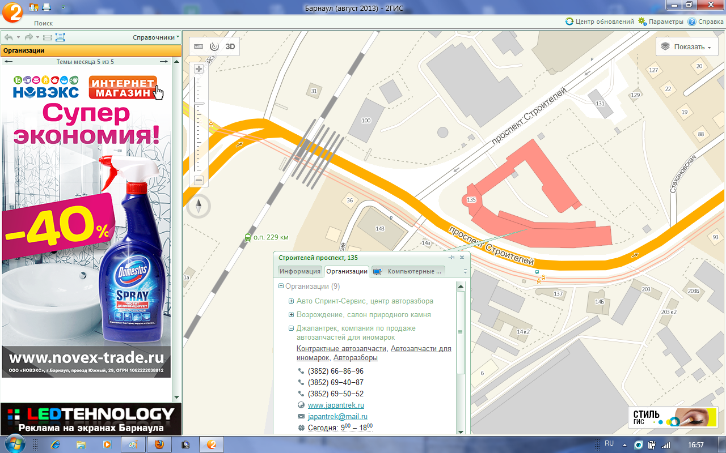This screenshot has width=726, height=453.
Task: Pin the Строителей проспект, 135 info card
Action: (x=452, y=258)
